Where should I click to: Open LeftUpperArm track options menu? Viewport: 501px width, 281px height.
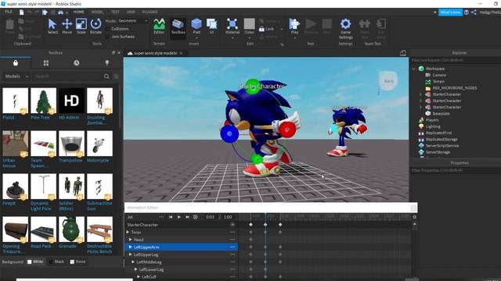[232, 247]
